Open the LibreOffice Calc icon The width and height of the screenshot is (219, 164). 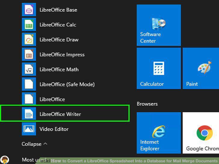(x=29, y=25)
